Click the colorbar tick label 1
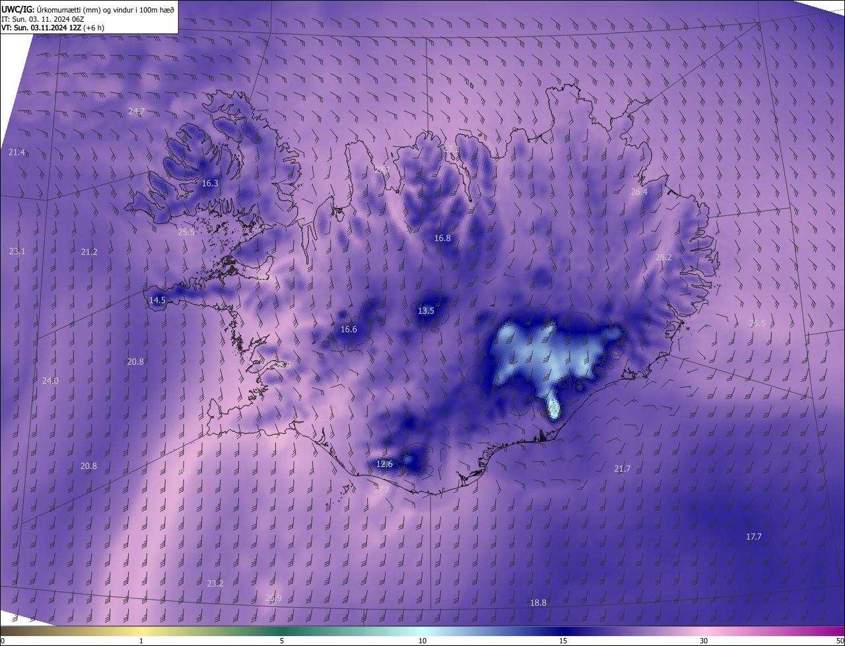The height and width of the screenshot is (646, 845). (x=141, y=641)
